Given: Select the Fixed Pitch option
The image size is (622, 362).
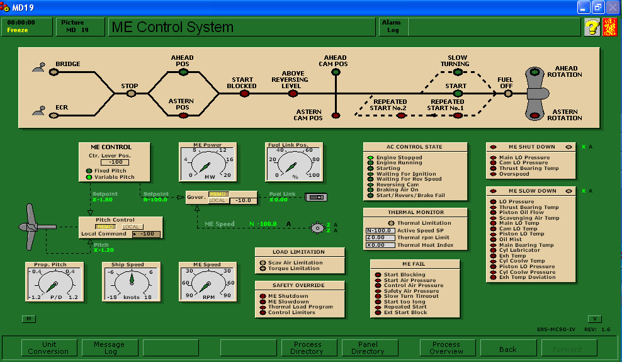Looking at the screenshot, I should [89, 171].
